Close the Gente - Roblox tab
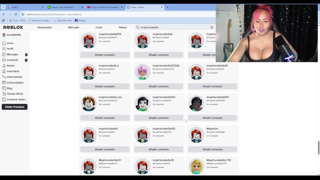The width and height of the screenshot is (320, 180). (x=161, y=7)
